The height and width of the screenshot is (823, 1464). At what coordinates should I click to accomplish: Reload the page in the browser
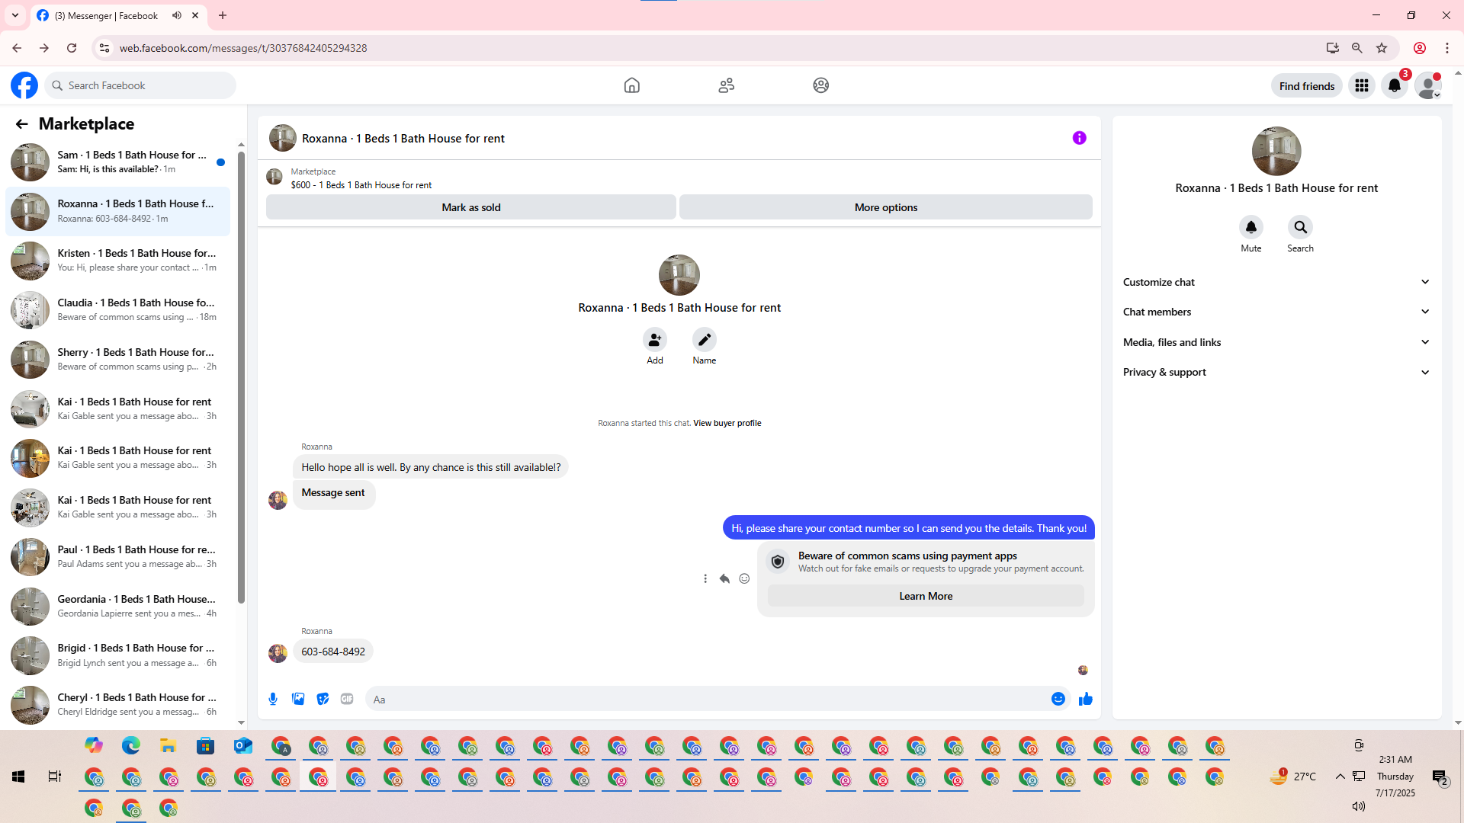coord(72,48)
